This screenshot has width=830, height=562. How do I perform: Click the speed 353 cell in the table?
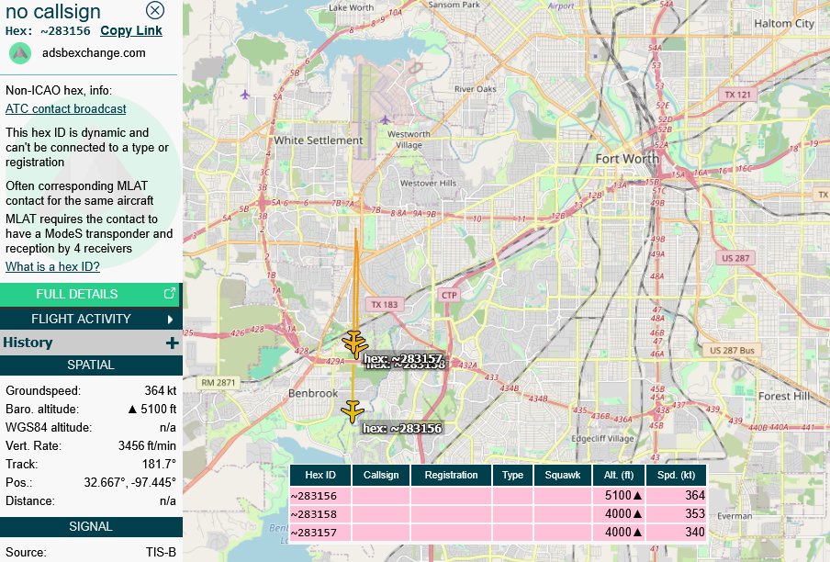tap(676, 514)
